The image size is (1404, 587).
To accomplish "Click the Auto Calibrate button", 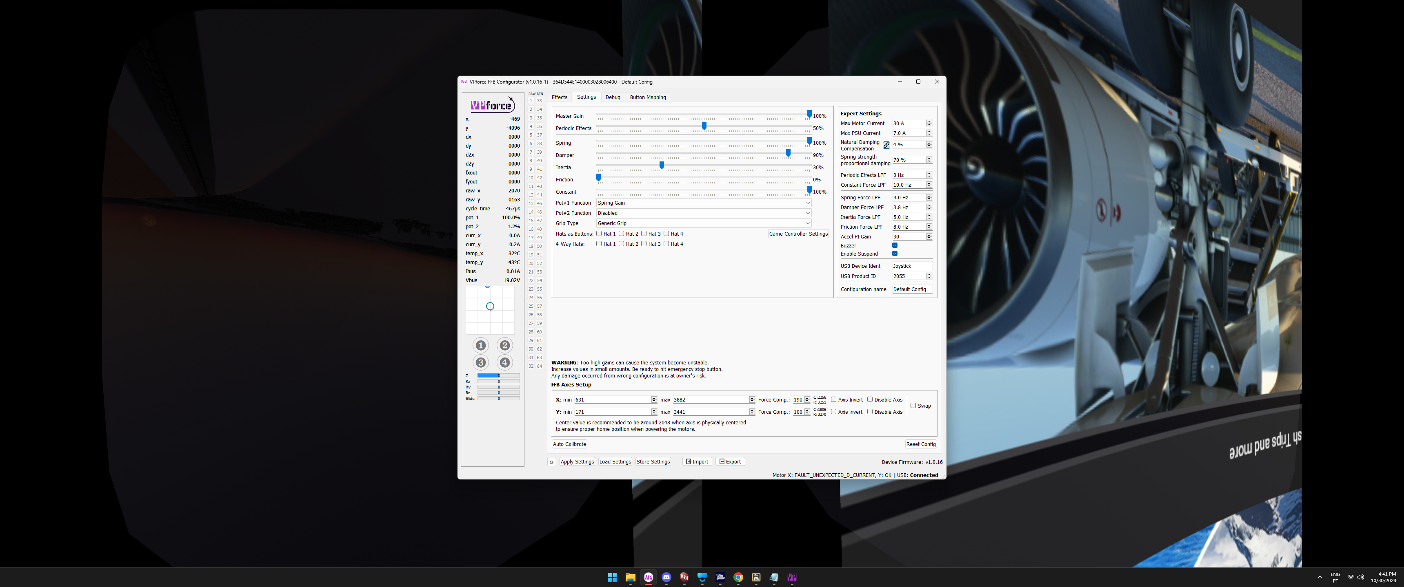I will [x=569, y=444].
